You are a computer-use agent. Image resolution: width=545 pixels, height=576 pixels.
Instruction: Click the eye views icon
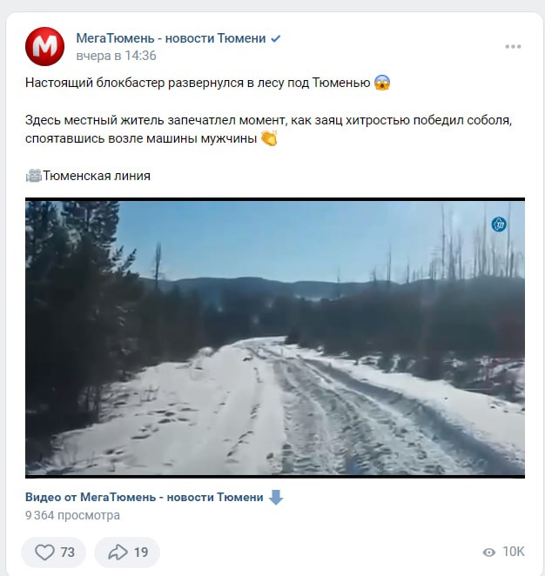(x=488, y=553)
